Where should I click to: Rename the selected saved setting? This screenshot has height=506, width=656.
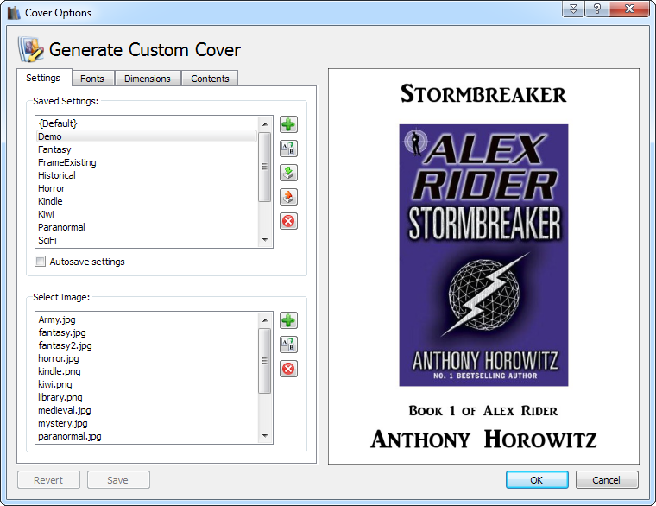pos(288,149)
